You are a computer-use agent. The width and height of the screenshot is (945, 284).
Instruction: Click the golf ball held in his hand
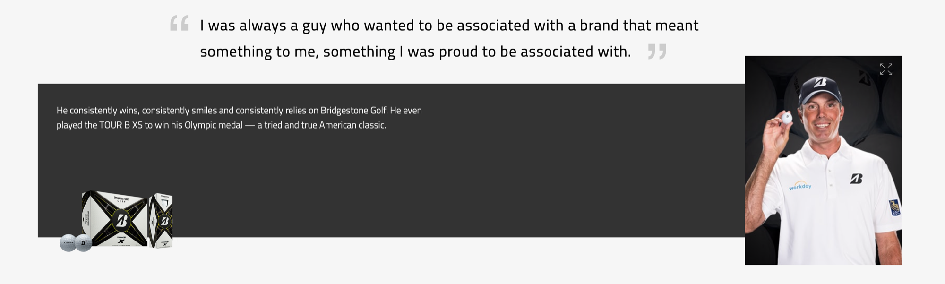pos(786,118)
